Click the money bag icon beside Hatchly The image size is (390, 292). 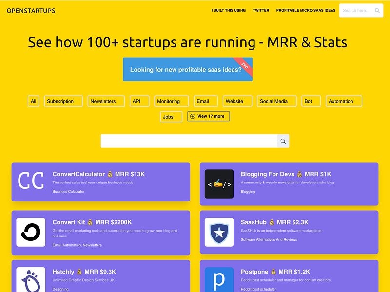coord(79,272)
